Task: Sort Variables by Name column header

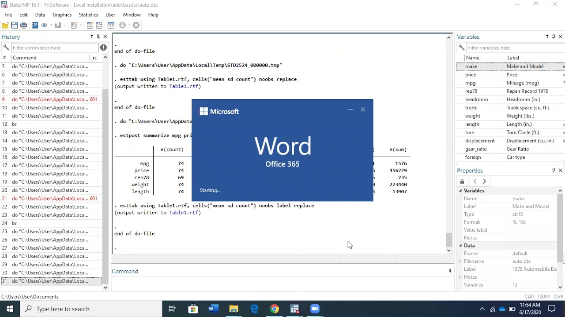Action: click(x=485, y=58)
